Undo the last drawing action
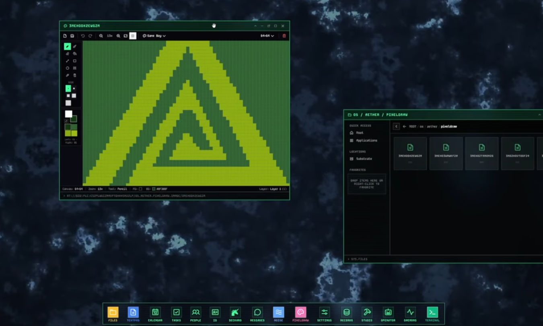This screenshot has width=543, height=326. pyautogui.click(x=83, y=36)
